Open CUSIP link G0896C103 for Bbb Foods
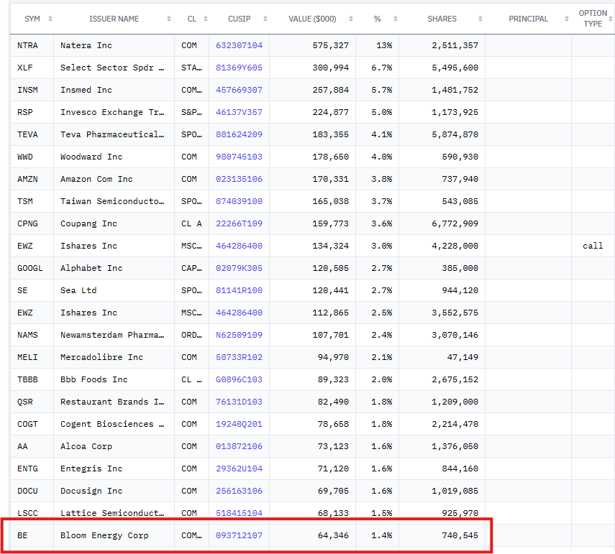This screenshot has height=554, width=615. pyautogui.click(x=239, y=379)
